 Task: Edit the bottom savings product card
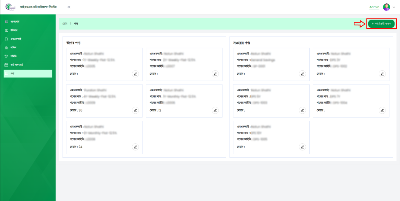(302, 147)
